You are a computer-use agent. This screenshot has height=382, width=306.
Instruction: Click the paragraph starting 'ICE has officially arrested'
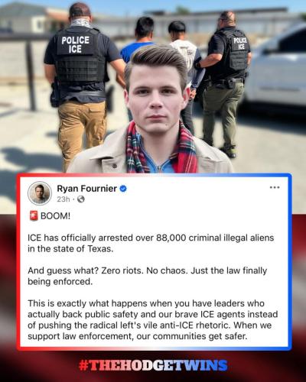pos(151,243)
